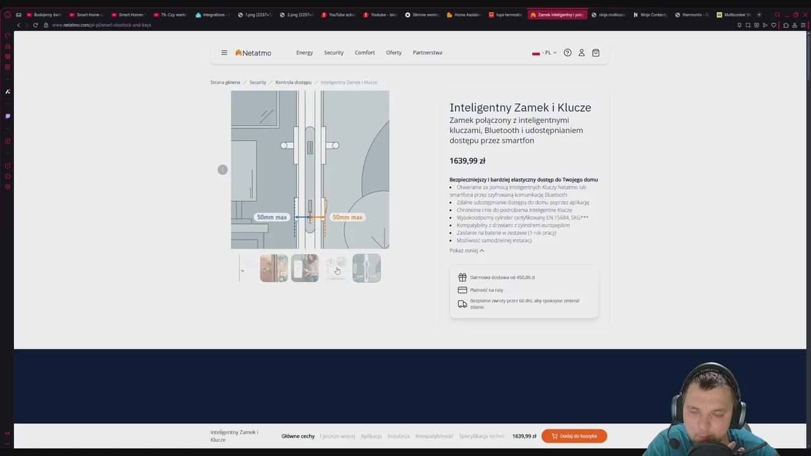
Task: Select the third gallery thumbnail with phone
Action: pos(305,268)
